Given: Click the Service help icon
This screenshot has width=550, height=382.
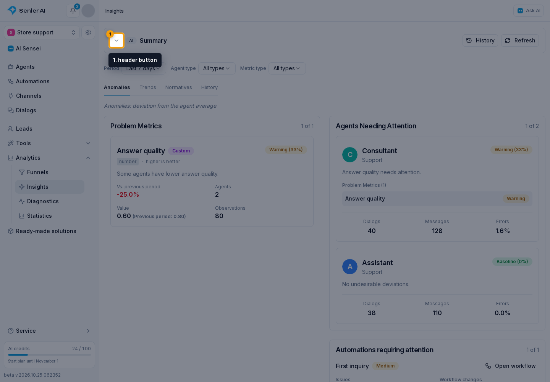Looking at the screenshot, I should point(11,331).
